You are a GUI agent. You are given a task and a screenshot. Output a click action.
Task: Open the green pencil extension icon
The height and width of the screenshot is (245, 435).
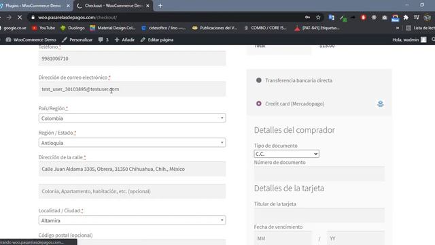click(343, 18)
